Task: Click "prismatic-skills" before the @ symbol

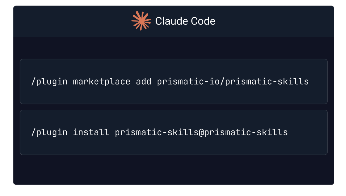Action: 157,133
